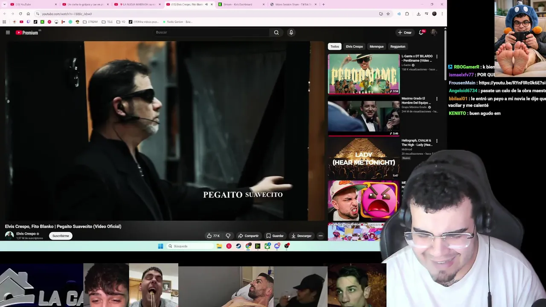
Task: Click the Crear create button
Action: [x=404, y=32]
